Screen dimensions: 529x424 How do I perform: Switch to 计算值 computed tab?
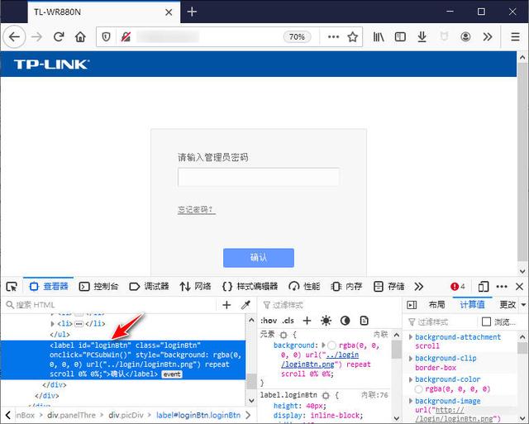pyautogui.click(x=472, y=305)
